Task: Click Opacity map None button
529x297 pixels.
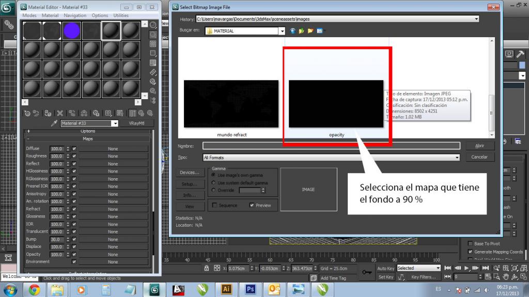Action: [x=113, y=255]
